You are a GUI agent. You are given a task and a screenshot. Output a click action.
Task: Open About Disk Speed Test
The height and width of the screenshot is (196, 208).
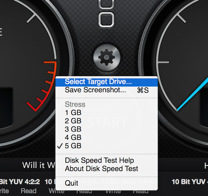106,169
